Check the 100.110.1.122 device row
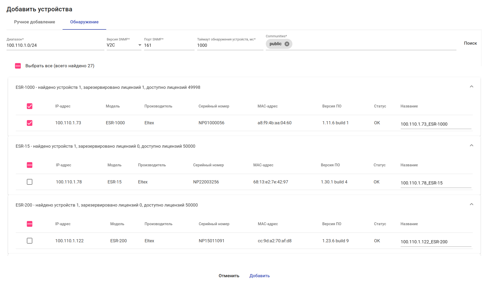 (x=30, y=241)
